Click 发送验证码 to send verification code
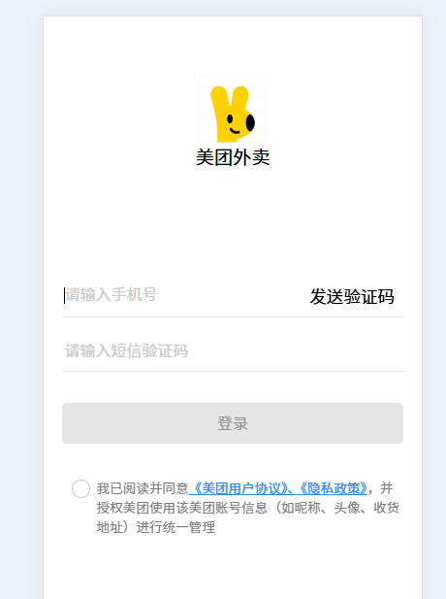The image size is (446, 599). click(x=352, y=297)
